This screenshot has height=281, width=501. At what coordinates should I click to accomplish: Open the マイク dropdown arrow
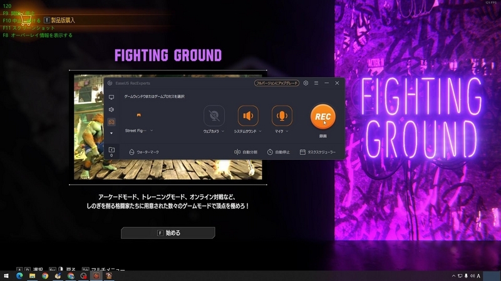point(287,131)
